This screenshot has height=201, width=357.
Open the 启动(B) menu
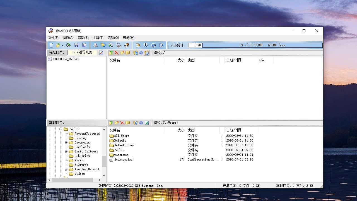(83, 38)
